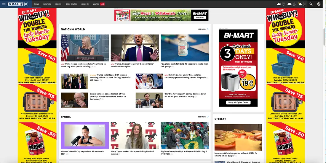Click left Brawny Paper Towels ad

coord(37,143)
